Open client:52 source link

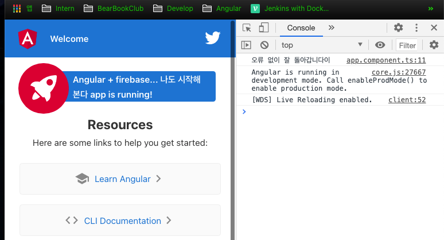[x=407, y=100]
